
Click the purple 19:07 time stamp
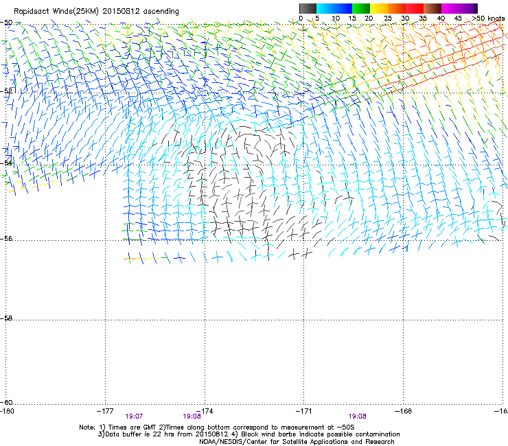pos(134,416)
